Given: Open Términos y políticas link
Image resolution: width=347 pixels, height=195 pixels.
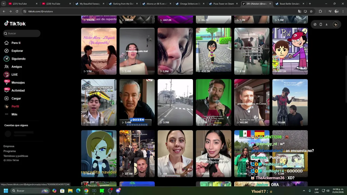Looking at the screenshot, I should click(x=16, y=156).
